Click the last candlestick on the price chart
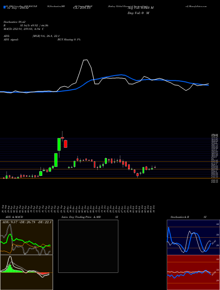 coord(155,167)
